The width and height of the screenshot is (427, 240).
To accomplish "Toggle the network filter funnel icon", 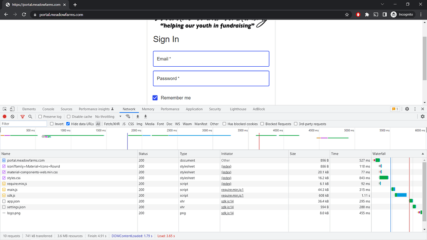I will click(23, 117).
